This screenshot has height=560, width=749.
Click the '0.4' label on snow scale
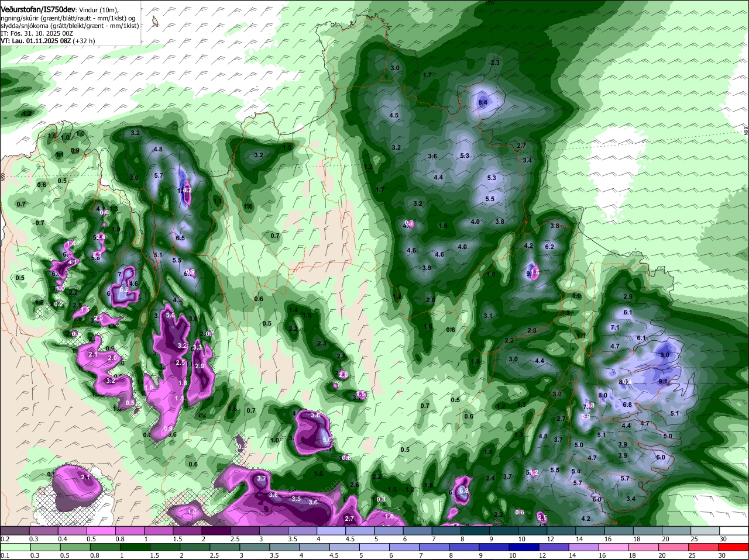(63, 538)
